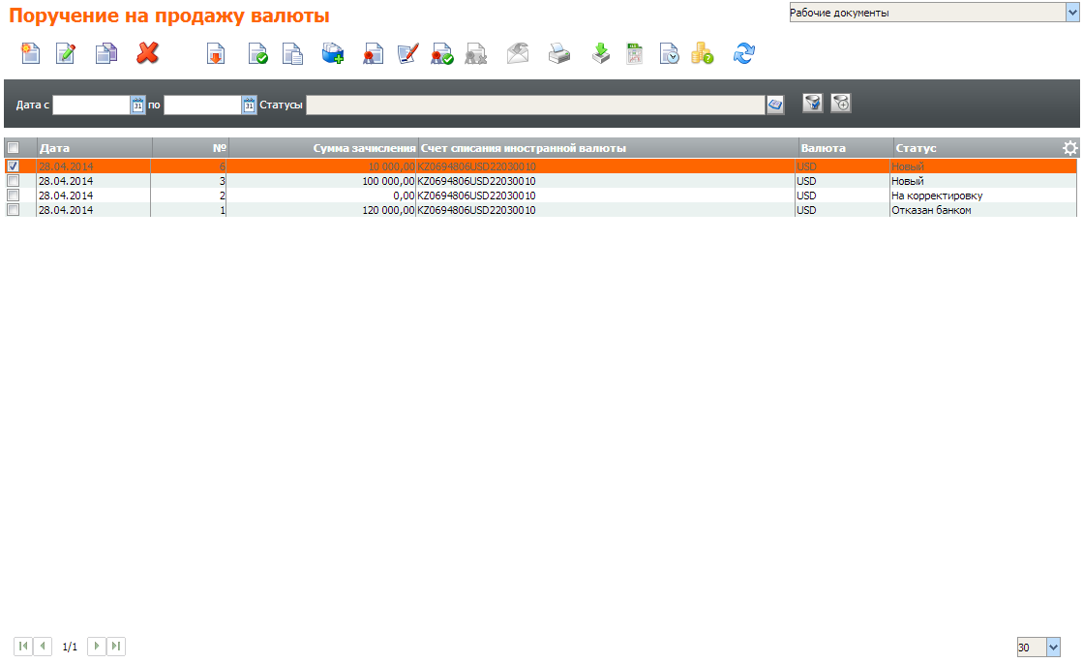Click the amount 0,00 cell

(404, 196)
